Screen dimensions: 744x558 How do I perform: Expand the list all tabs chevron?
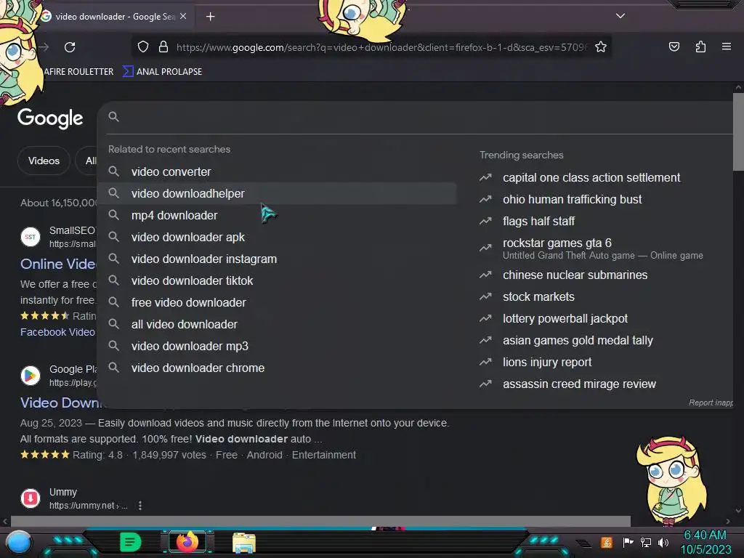pos(620,16)
